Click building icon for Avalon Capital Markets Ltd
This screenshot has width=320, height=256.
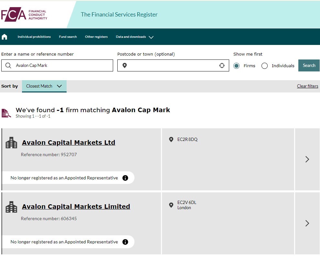tap(11, 143)
